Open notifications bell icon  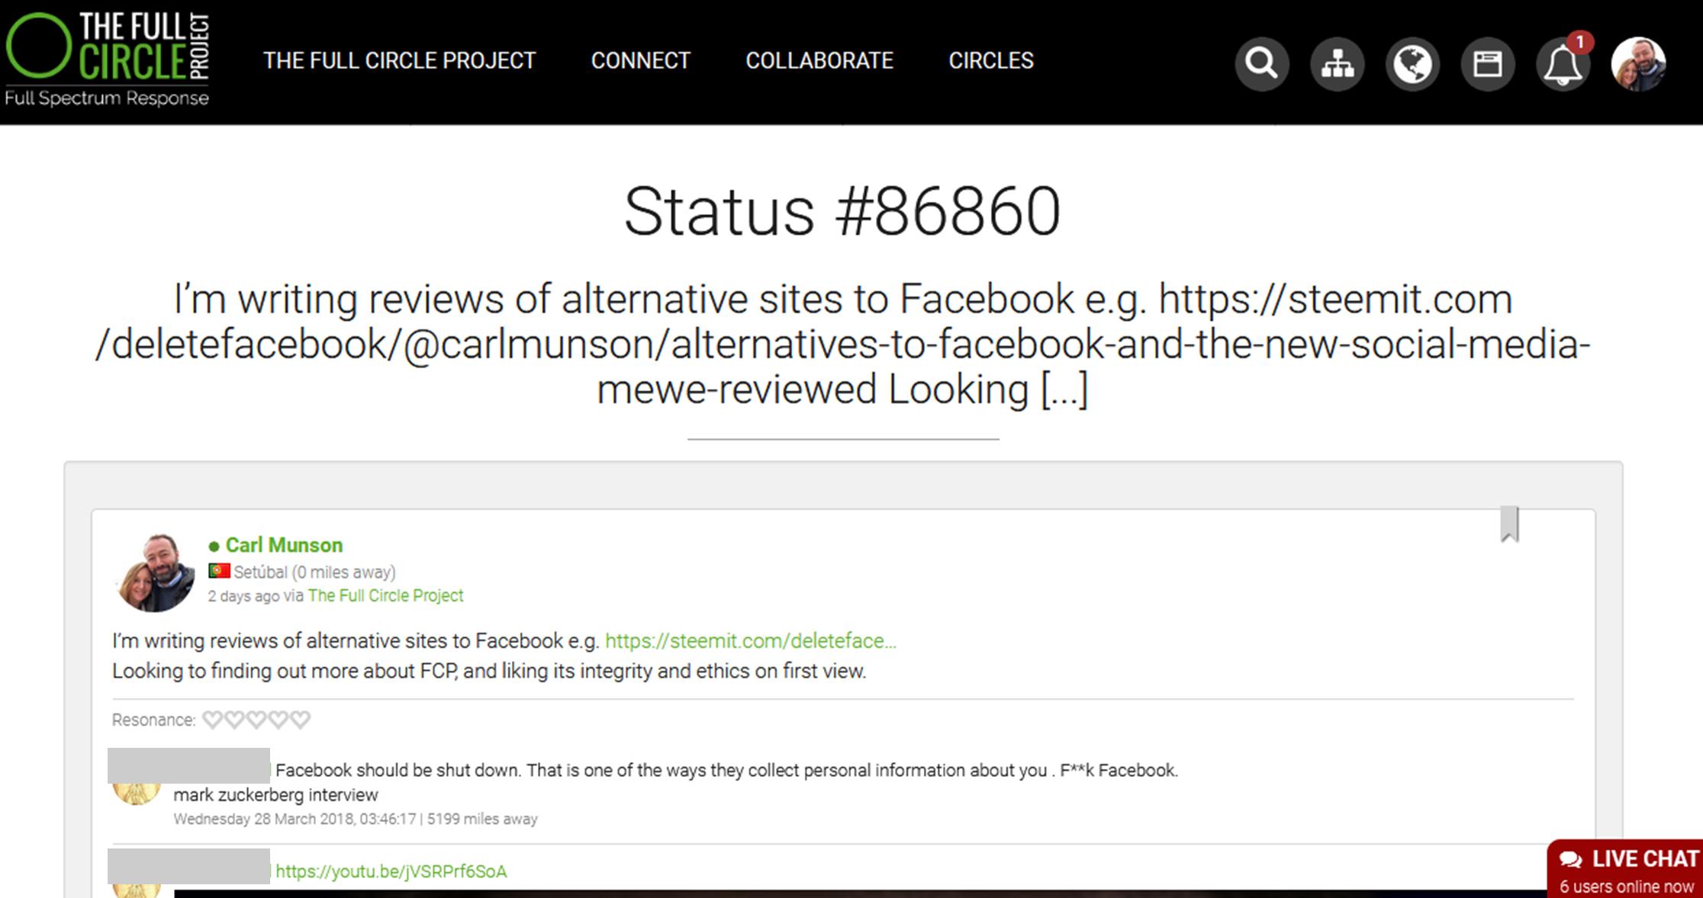coord(1562,64)
